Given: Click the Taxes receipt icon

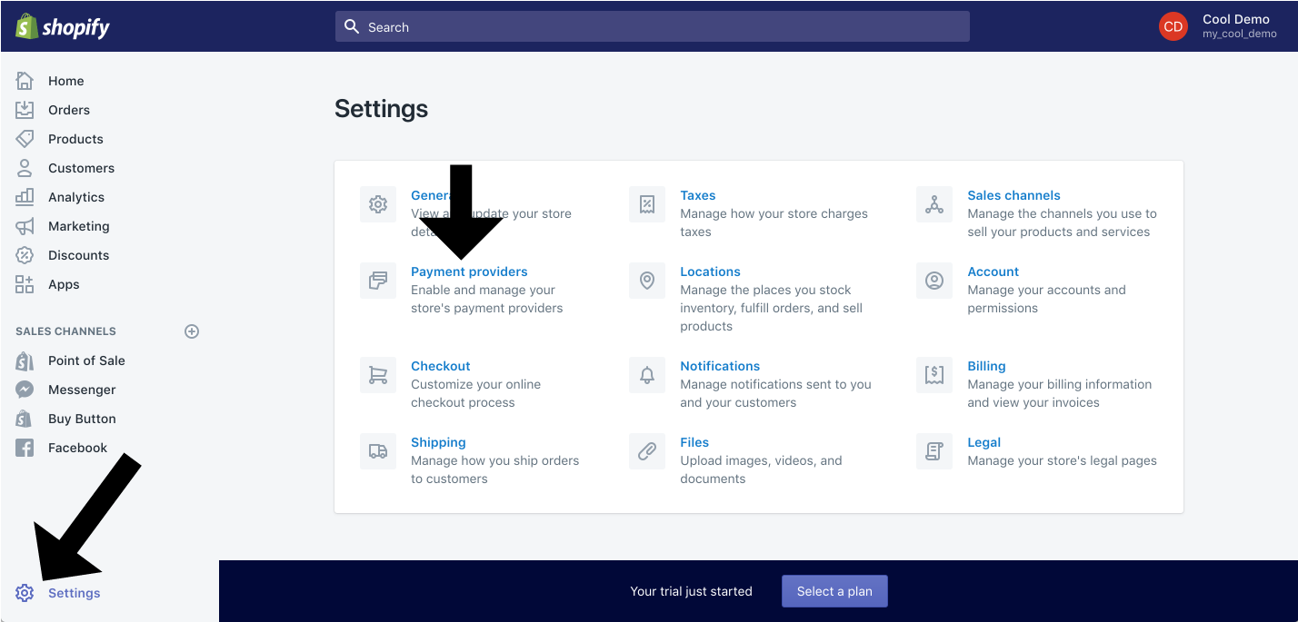Looking at the screenshot, I should [647, 204].
